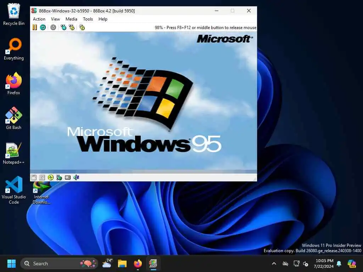Click the 86Box taskbar icon
The image size is (363, 272).
click(x=153, y=263)
